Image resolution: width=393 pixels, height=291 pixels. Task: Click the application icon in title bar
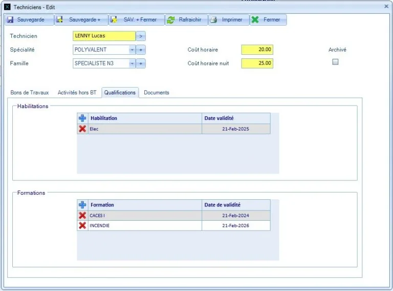[7, 7]
